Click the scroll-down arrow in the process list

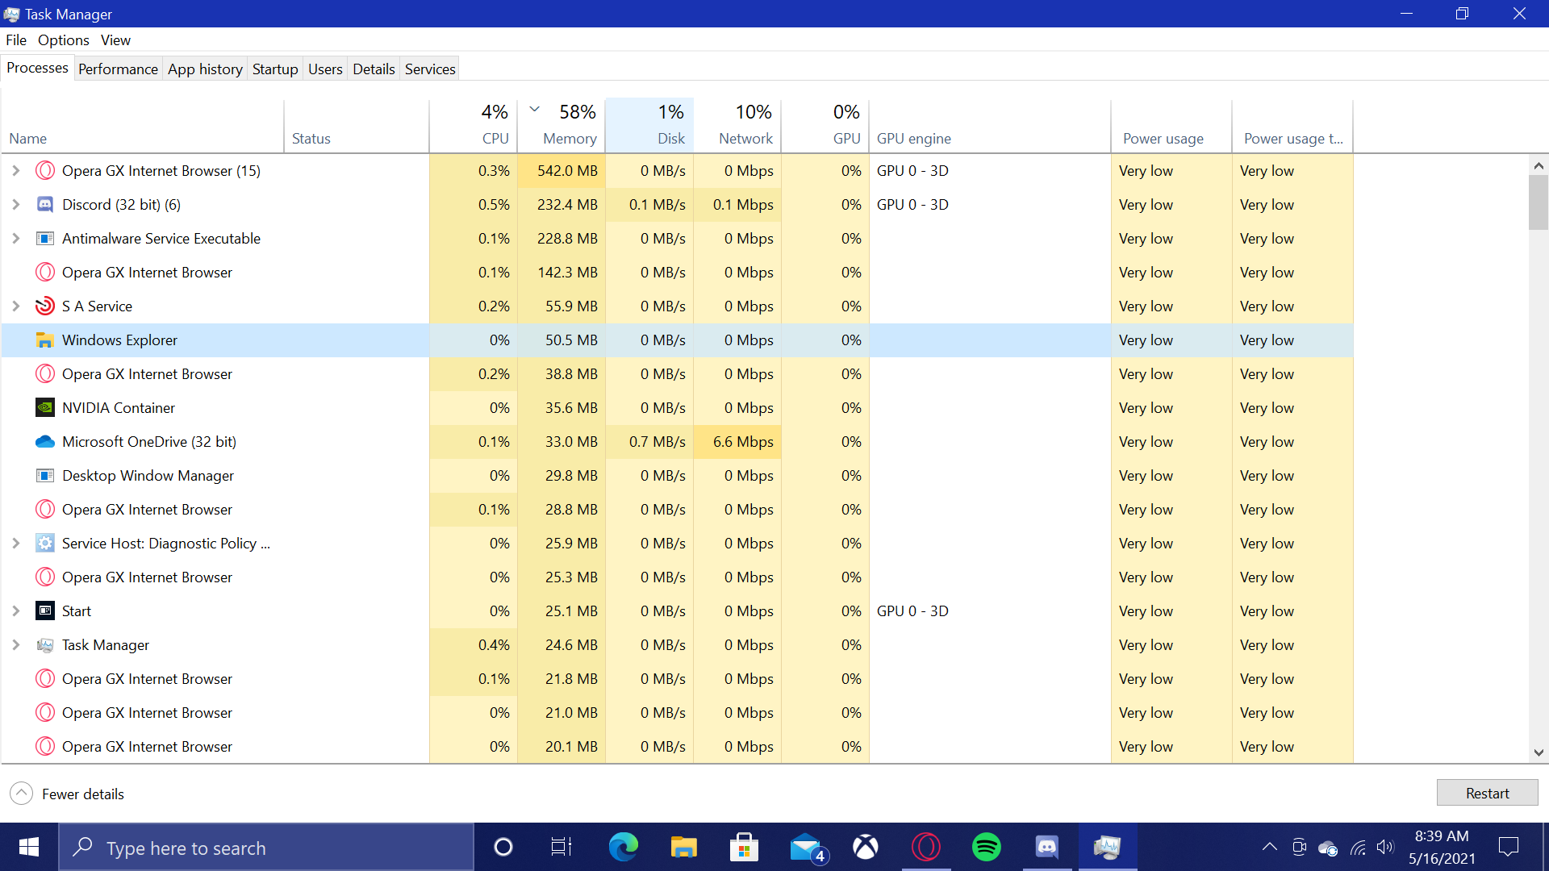click(x=1539, y=752)
